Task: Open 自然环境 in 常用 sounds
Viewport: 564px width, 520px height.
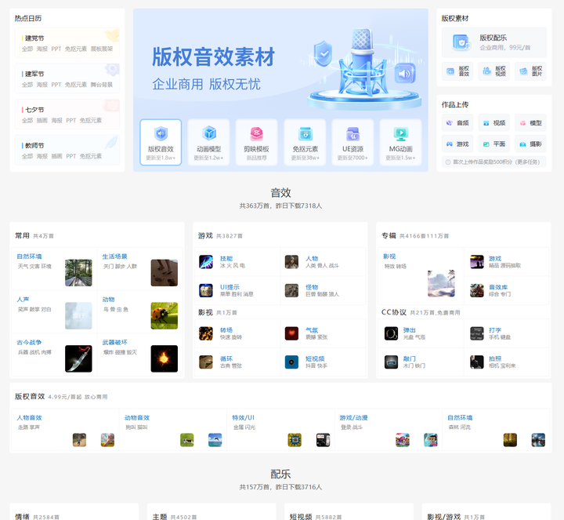Action: (29, 256)
